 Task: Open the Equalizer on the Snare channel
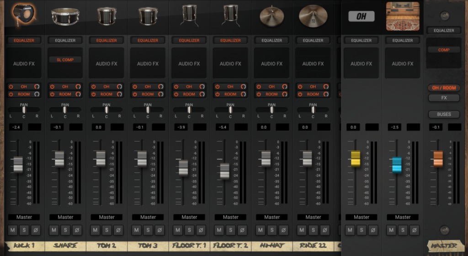(x=65, y=40)
